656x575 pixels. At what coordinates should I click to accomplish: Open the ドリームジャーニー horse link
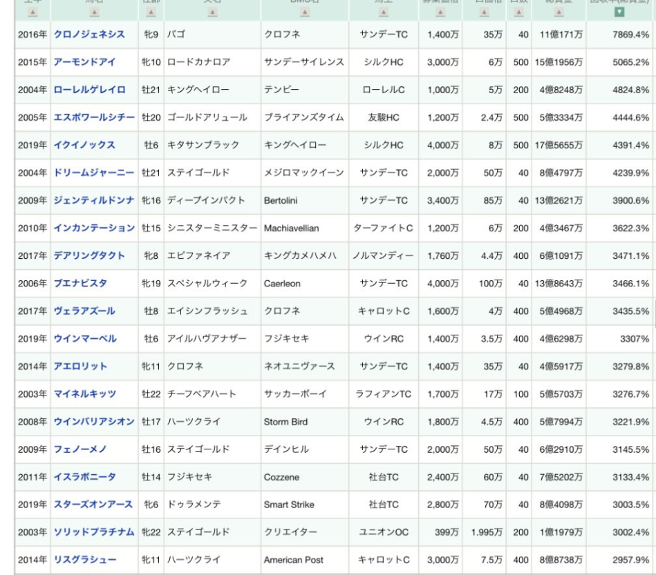coord(94,173)
